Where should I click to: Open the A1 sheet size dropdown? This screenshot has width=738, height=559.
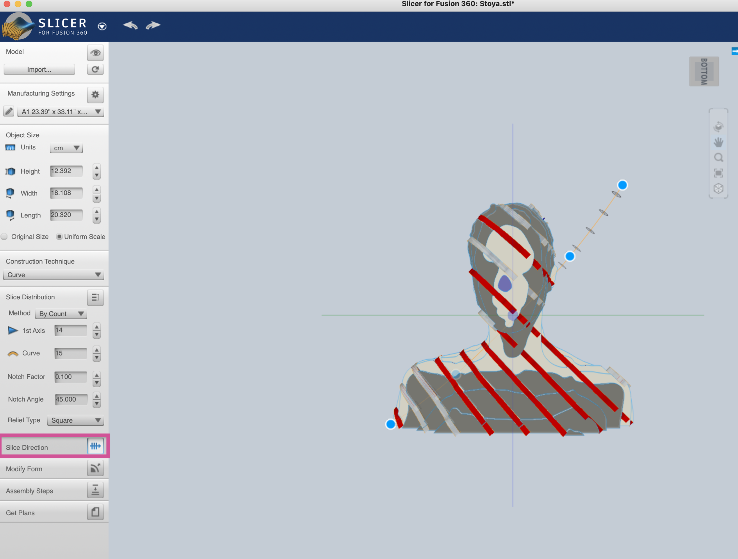point(60,111)
